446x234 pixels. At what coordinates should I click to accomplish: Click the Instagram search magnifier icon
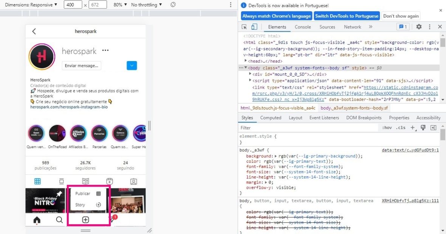point(59,220)
